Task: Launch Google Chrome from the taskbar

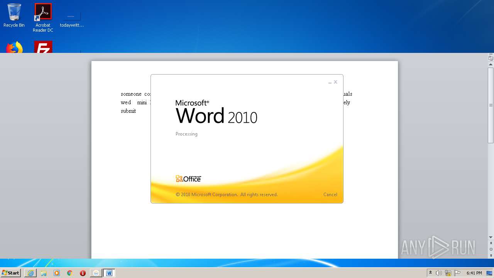Action: point(70,273)
